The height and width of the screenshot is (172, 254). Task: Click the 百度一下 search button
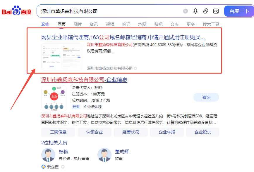(239, 11)
